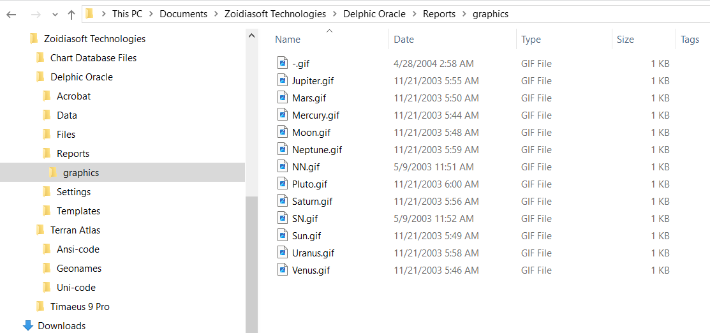This screenshot has height=333, width=710.
Task: Click the Chart Database Files folder icon
Action: (40, 58)
